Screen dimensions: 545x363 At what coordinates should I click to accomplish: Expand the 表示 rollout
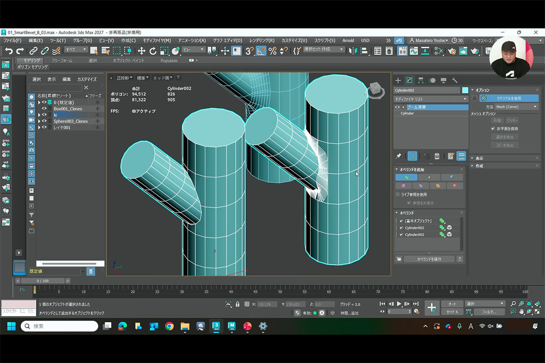point(505,158)
